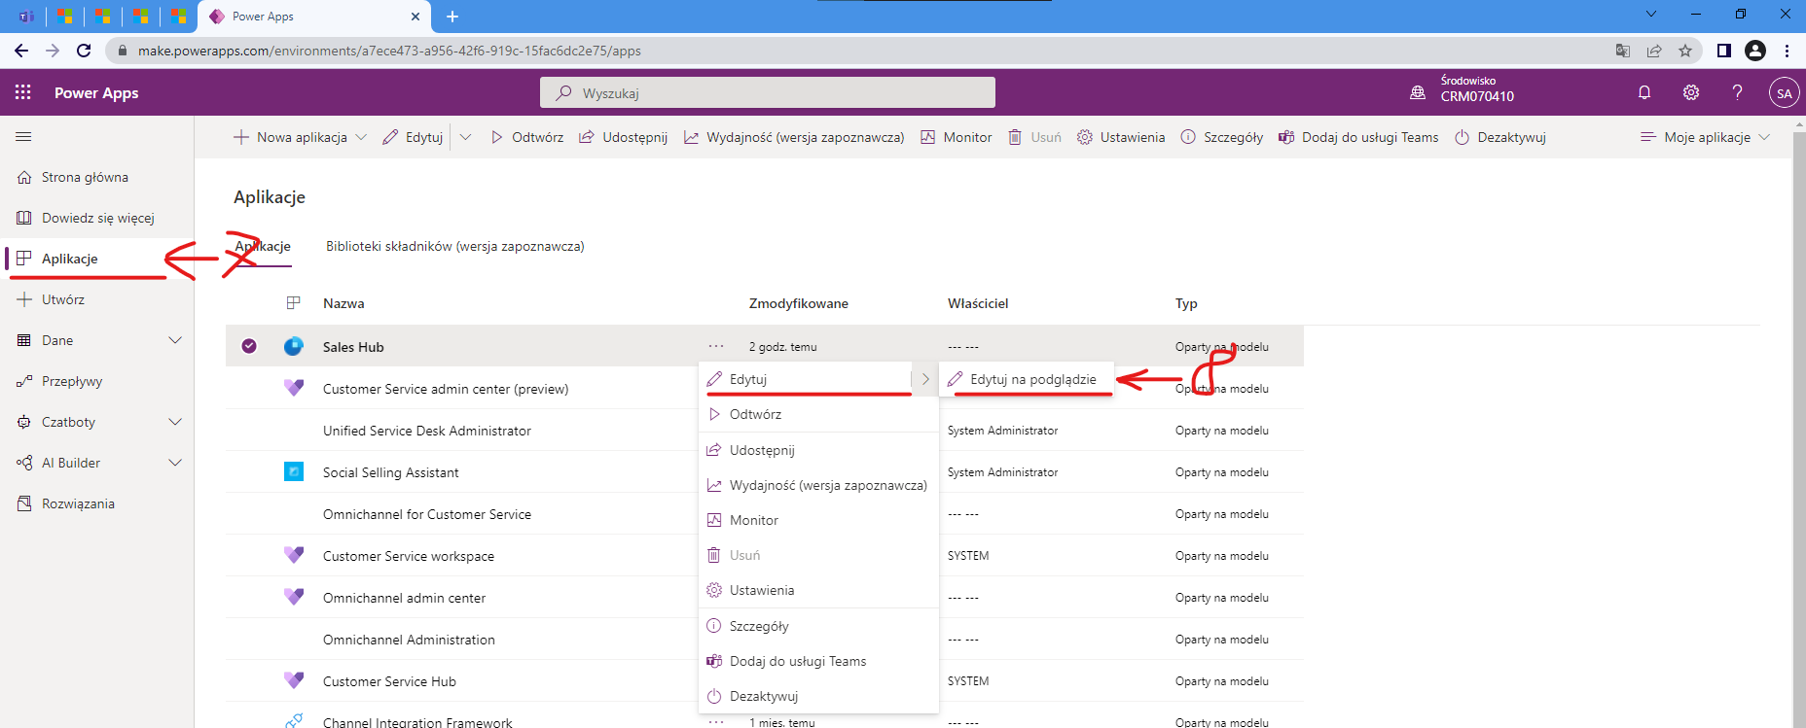The image size is (1806, 728).
Task: Open Customer Service Hub app name
Action: tap(389, 681)
